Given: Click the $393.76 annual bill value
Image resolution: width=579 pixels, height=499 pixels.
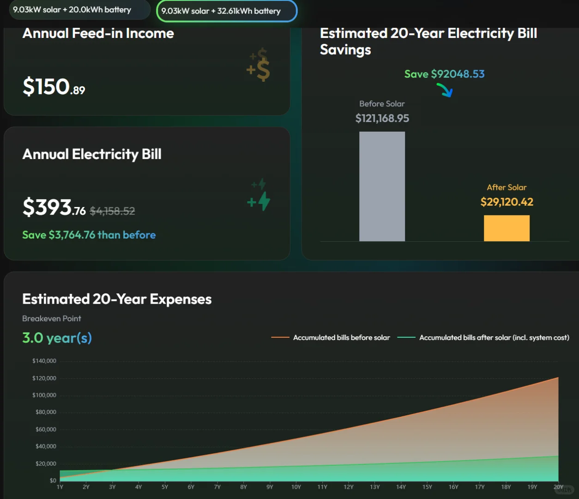Looking at the screenshot, I should tap(54, 207).
